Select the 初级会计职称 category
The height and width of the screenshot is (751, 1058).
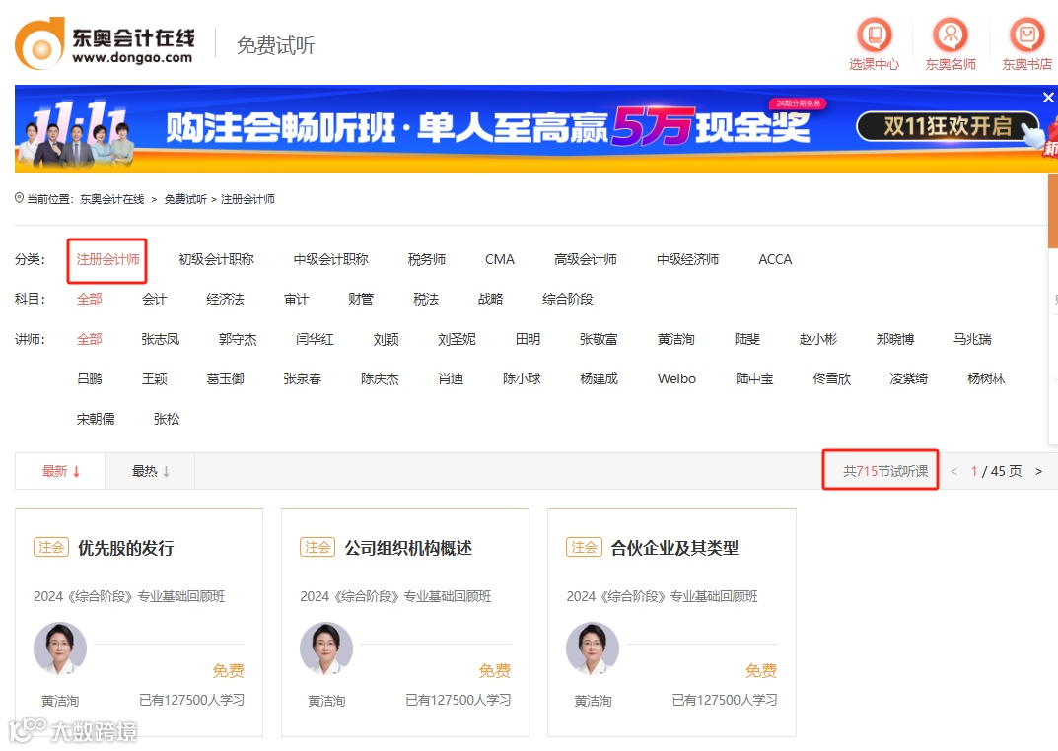click(216, 259)
